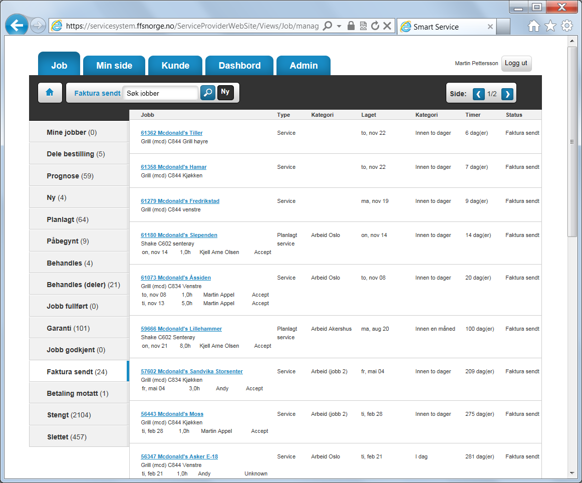Select Faktura sendt in sidebar
The image size is (582, 483).
(x=79, y=372)
